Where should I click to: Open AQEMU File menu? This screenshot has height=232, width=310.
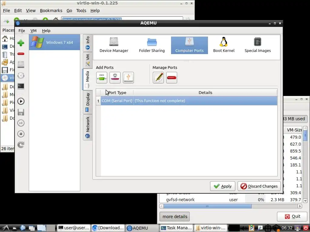pos(22,31)
